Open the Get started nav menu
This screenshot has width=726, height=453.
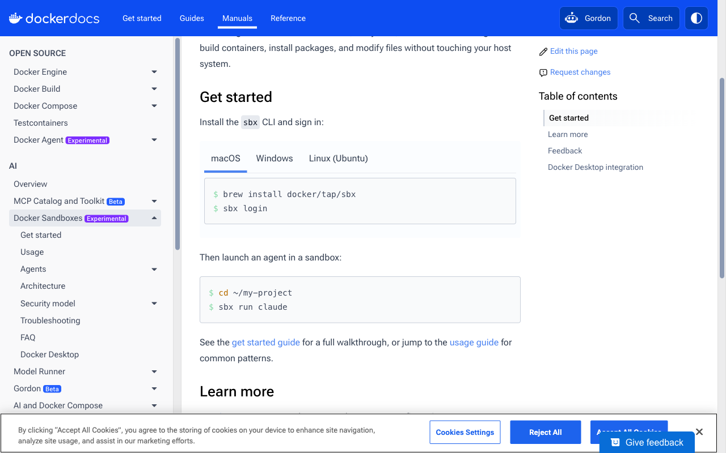coord(142,18)
